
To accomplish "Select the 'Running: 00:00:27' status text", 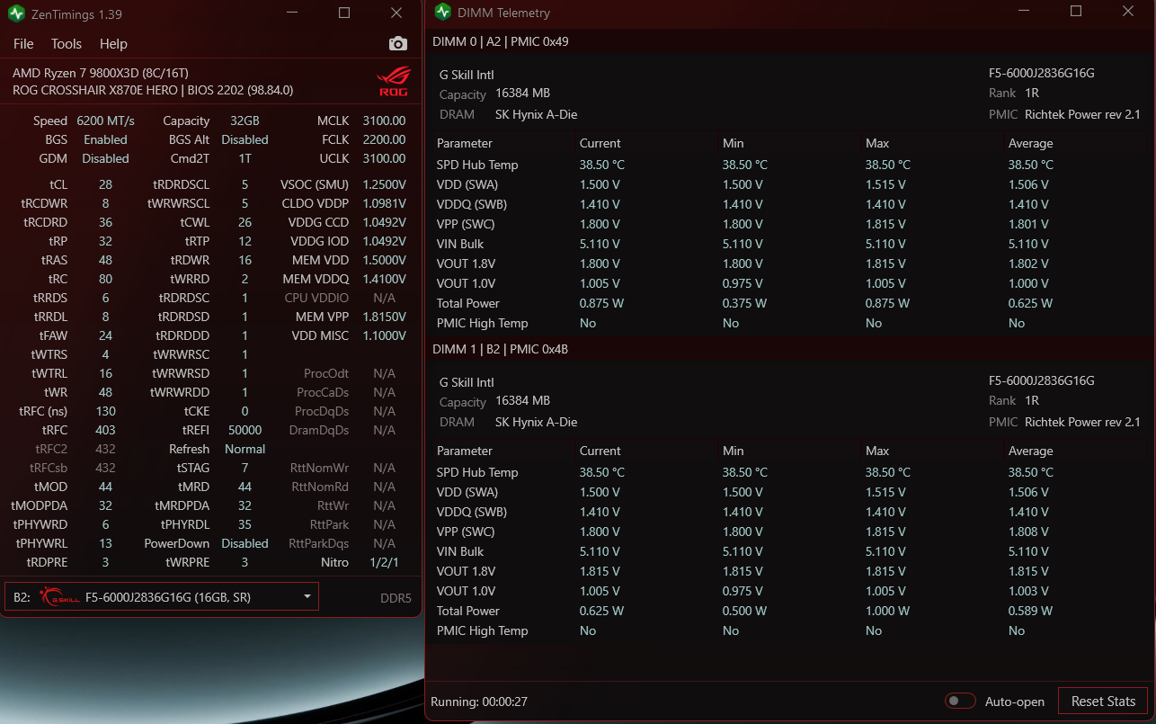I will pyautogui.click(x=479, y=702).
